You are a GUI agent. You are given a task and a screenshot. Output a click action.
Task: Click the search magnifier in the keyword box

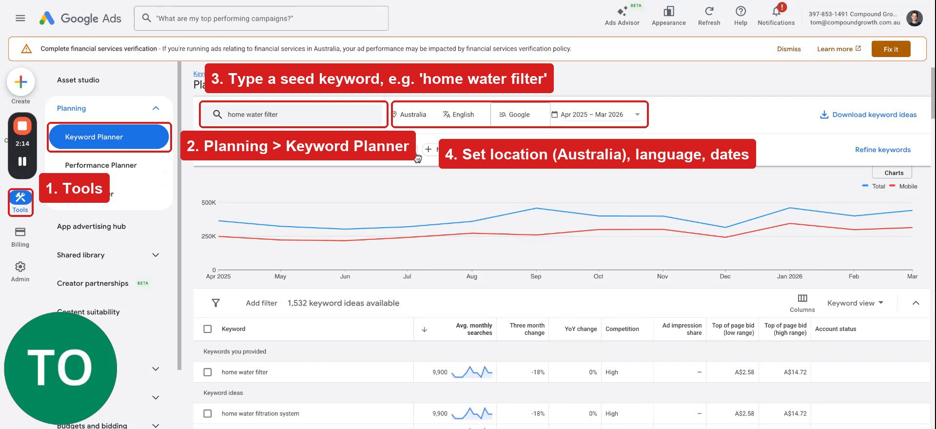tap(217, 115)
